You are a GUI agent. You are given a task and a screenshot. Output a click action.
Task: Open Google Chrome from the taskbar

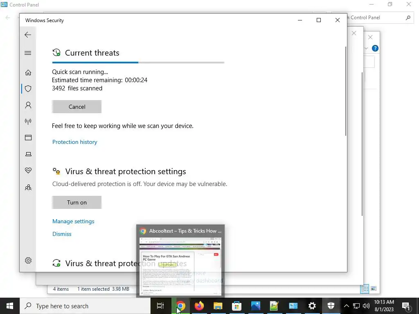click(x=180, y=306)
